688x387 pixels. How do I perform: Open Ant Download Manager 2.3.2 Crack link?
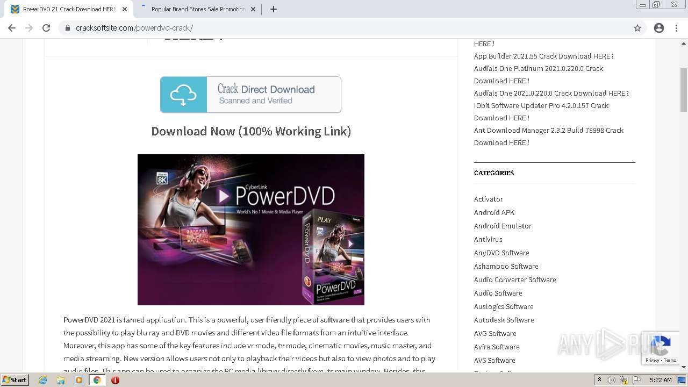click(549, 137)
